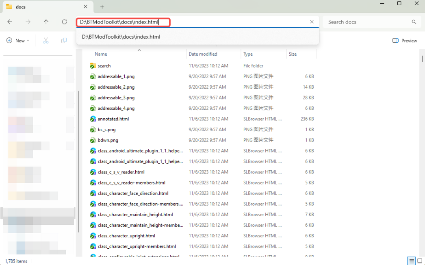Click the annotated.html browser icon
Screen dimensions: 425x265
93,119
